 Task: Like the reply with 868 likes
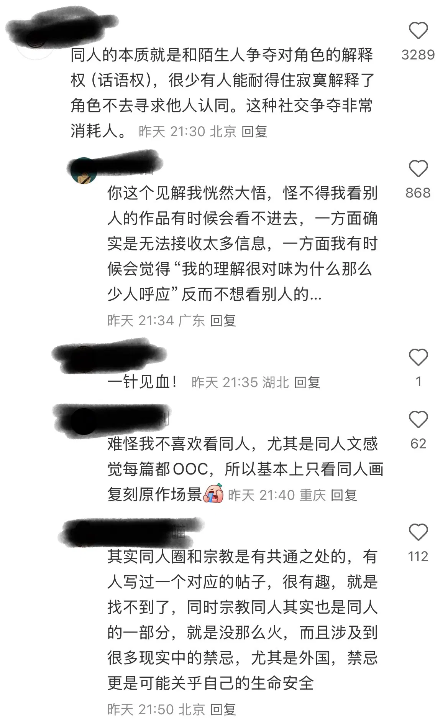click(x=418, y=169)
